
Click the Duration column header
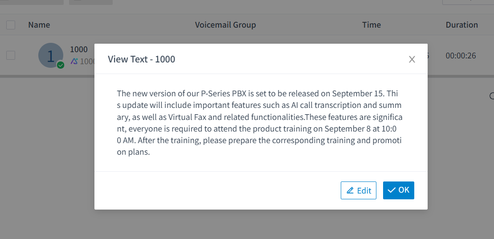[x=461, y=25]
